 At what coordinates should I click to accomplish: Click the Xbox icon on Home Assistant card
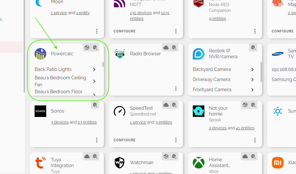click(x=198, y=162)
